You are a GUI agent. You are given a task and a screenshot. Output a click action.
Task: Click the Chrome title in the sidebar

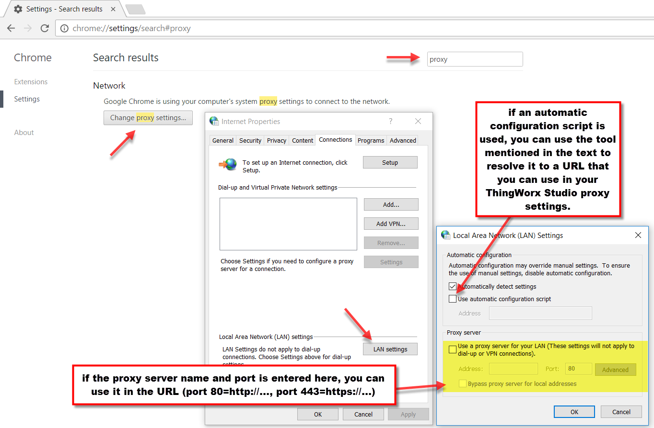click(33, 57)
